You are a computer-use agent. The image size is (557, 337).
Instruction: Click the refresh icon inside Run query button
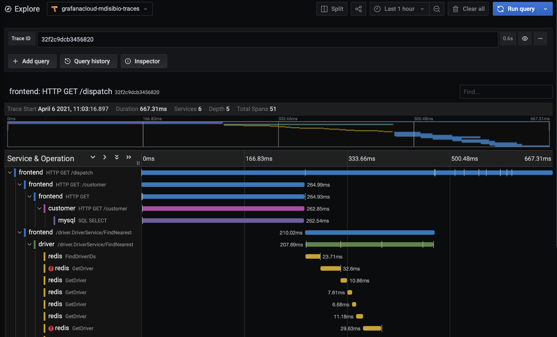click(x=500, y=9)
